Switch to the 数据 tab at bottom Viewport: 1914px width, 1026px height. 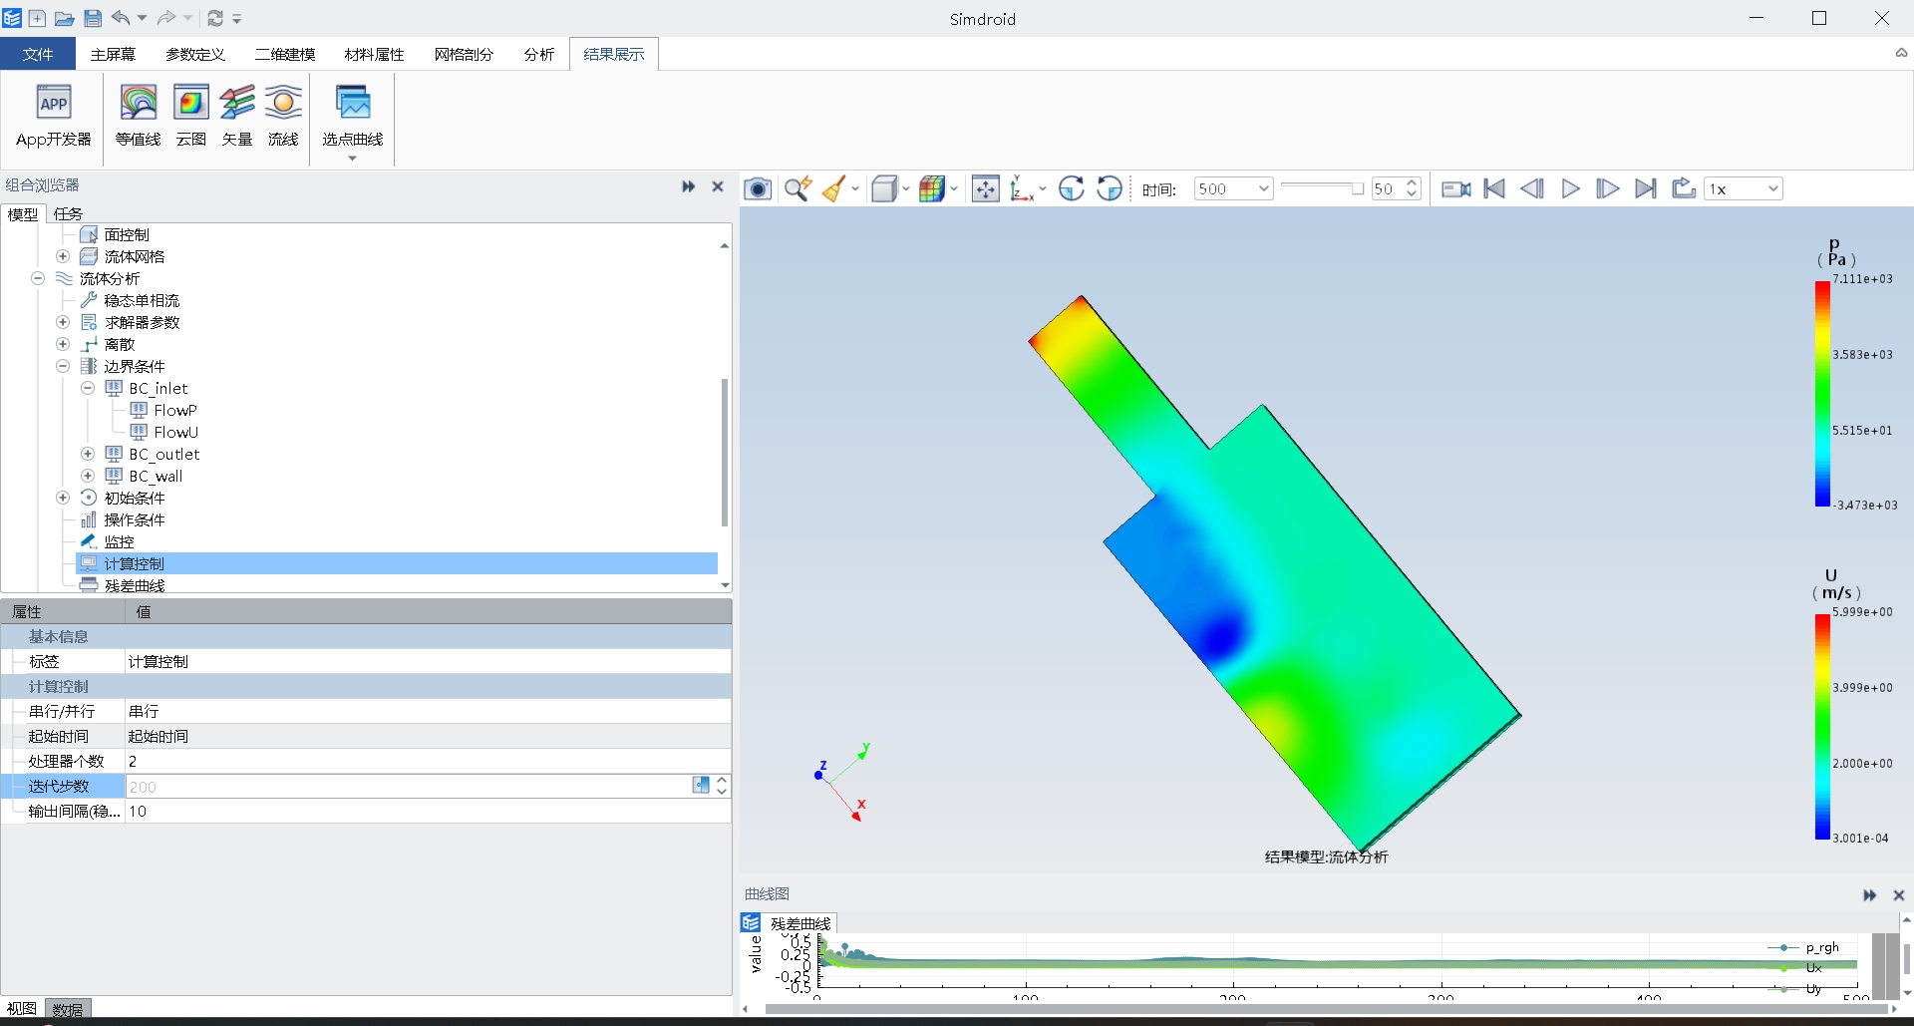click(x=68, y=1009)
